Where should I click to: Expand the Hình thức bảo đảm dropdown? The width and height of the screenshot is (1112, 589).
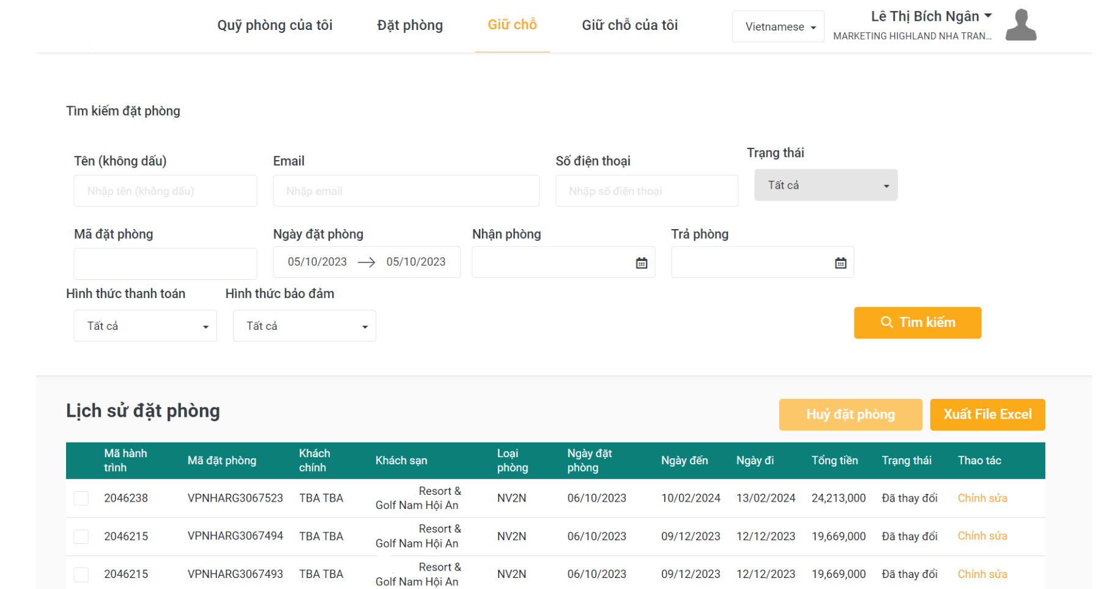tap(304, 326)
